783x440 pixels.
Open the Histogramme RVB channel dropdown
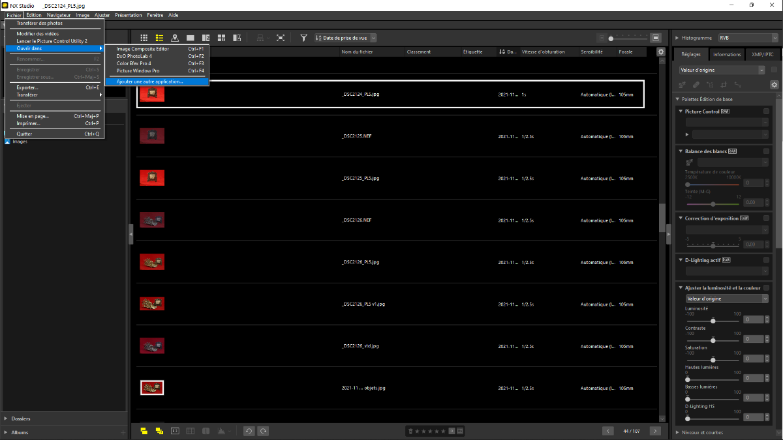tap(743, 38)
